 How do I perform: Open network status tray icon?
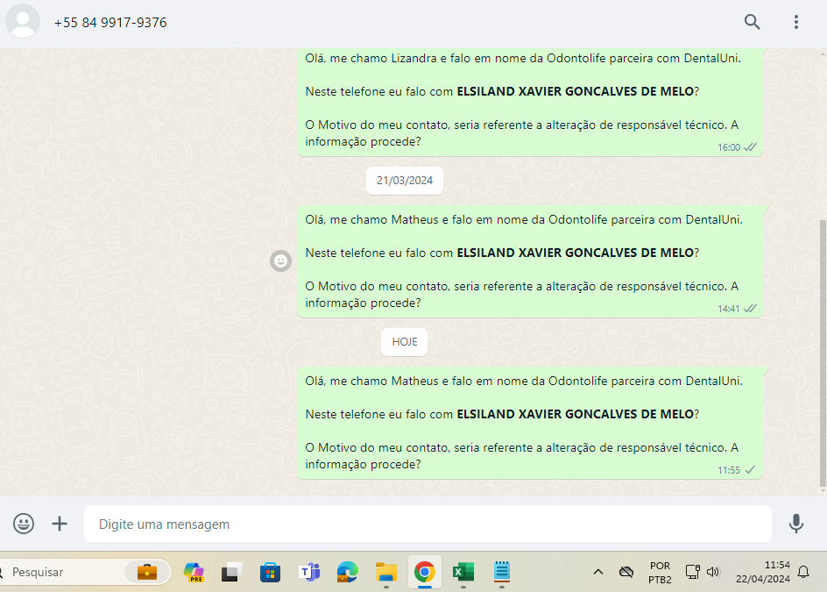[692, 572]
